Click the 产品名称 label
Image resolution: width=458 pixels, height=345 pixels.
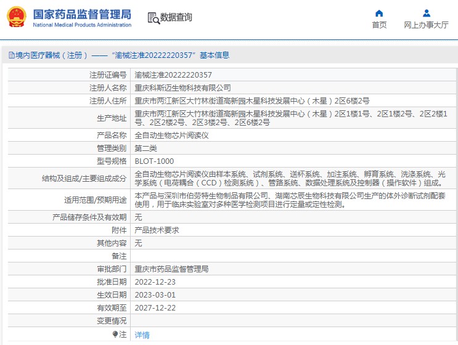[112, 136]
